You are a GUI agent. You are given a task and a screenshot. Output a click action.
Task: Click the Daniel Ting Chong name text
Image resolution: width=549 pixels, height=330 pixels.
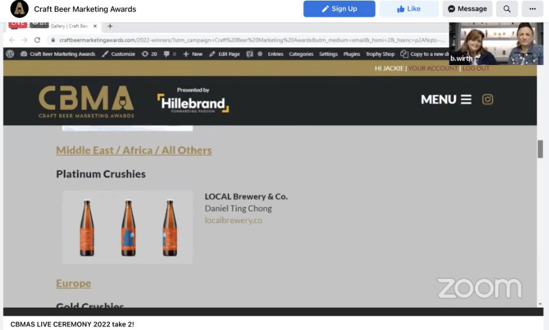coord(238,209)
